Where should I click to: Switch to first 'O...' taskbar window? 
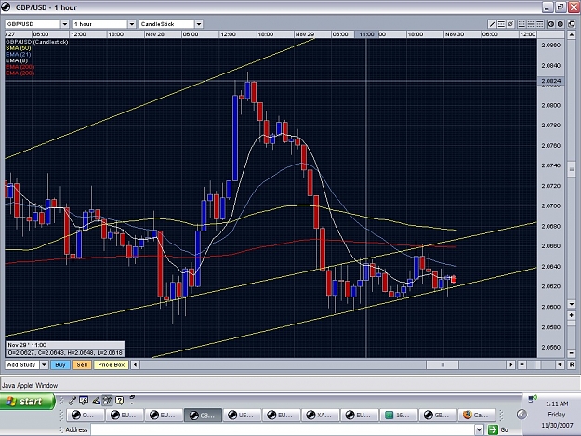click(x=85, y=416)
